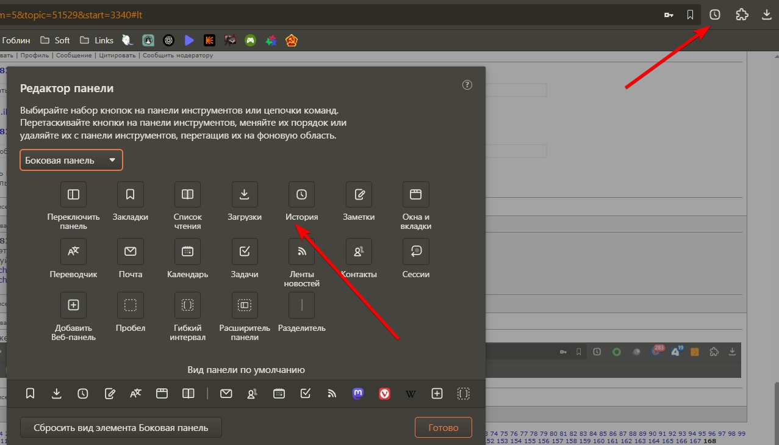Click the Mastodon icon in default panel row
The width and height of the screenshot is (779, 445).
[x=358, y=394]
